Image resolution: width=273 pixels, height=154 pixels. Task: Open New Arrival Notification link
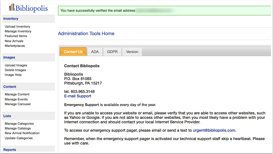coord(22,133)
